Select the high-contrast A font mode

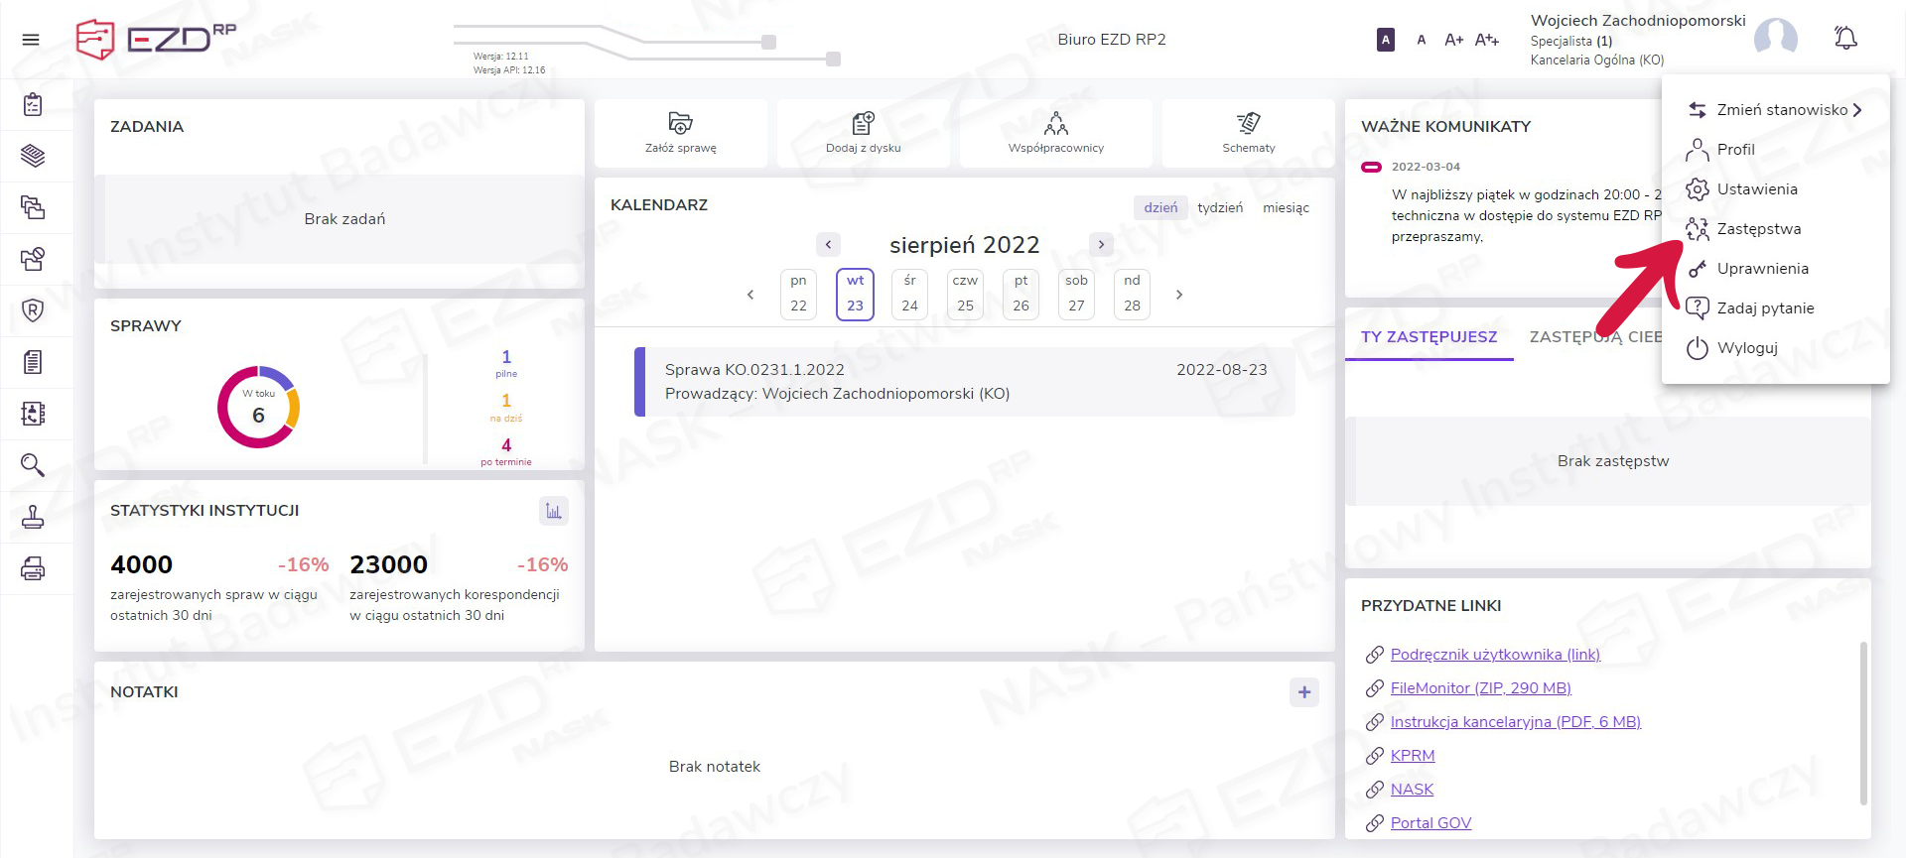pos(1386,40)
